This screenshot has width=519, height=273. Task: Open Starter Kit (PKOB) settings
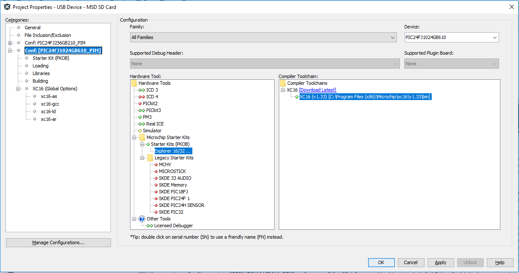(x=51, y=58)
